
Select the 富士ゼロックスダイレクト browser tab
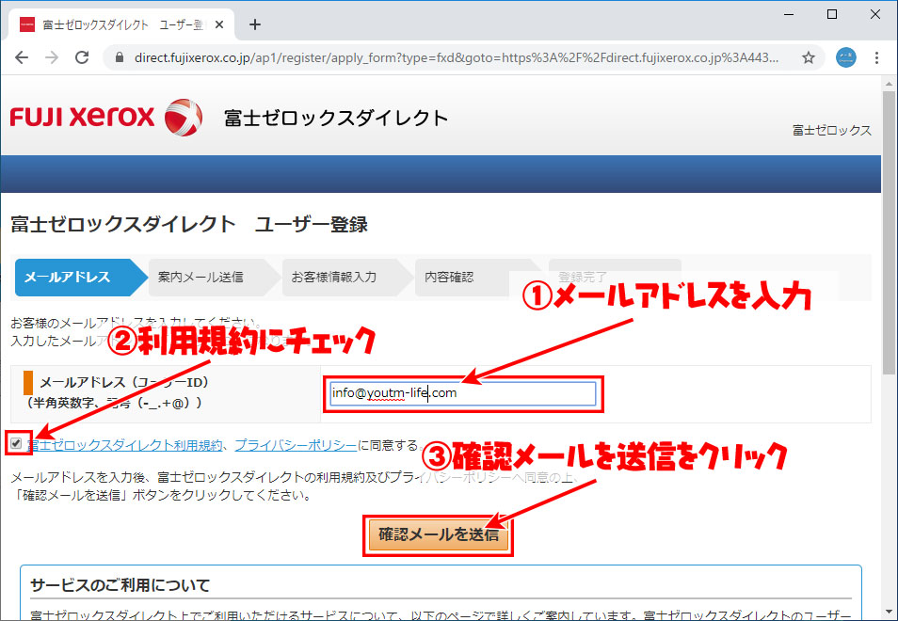(x=121, y=24)
